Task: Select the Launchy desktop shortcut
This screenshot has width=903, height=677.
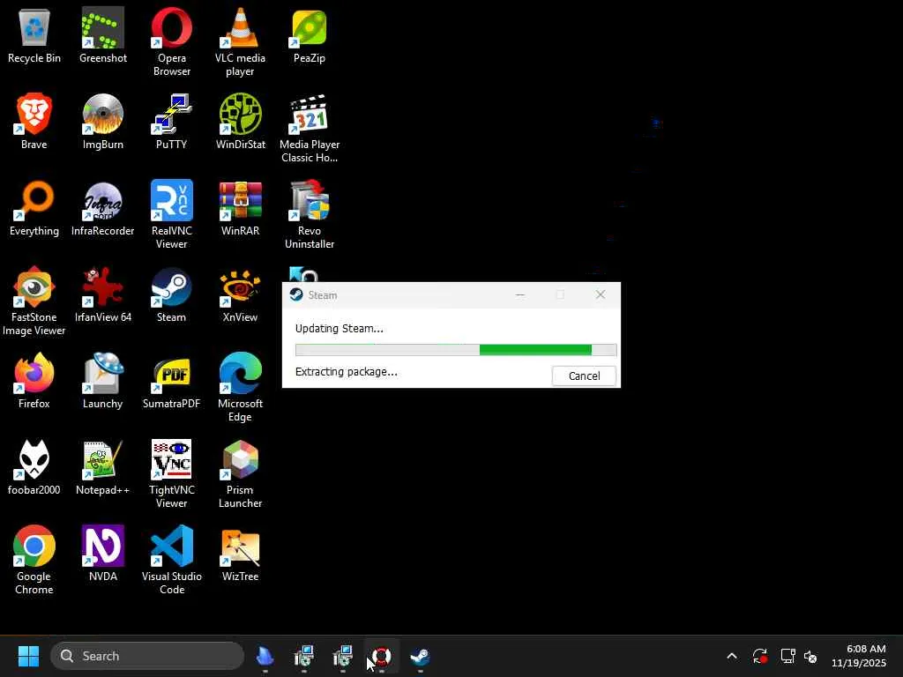Action: pyautogui.click(x=102, y=381)
